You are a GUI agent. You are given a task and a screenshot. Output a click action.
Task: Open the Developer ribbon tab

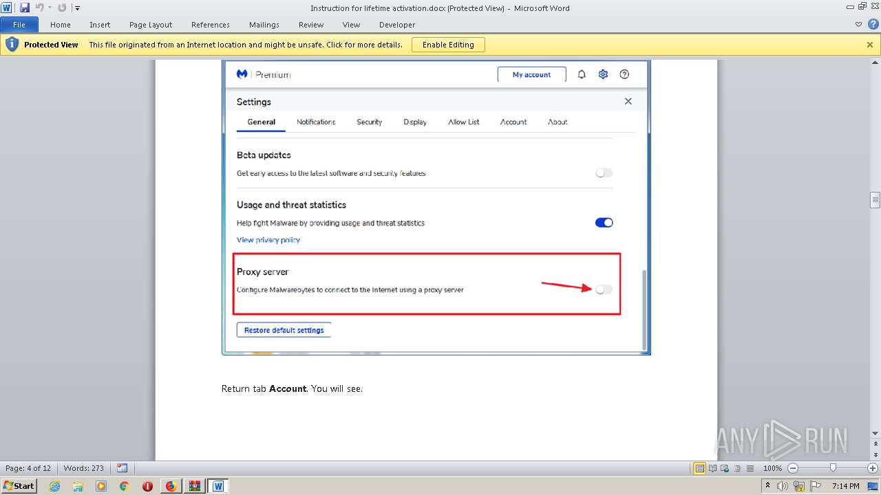pos(397,25)
